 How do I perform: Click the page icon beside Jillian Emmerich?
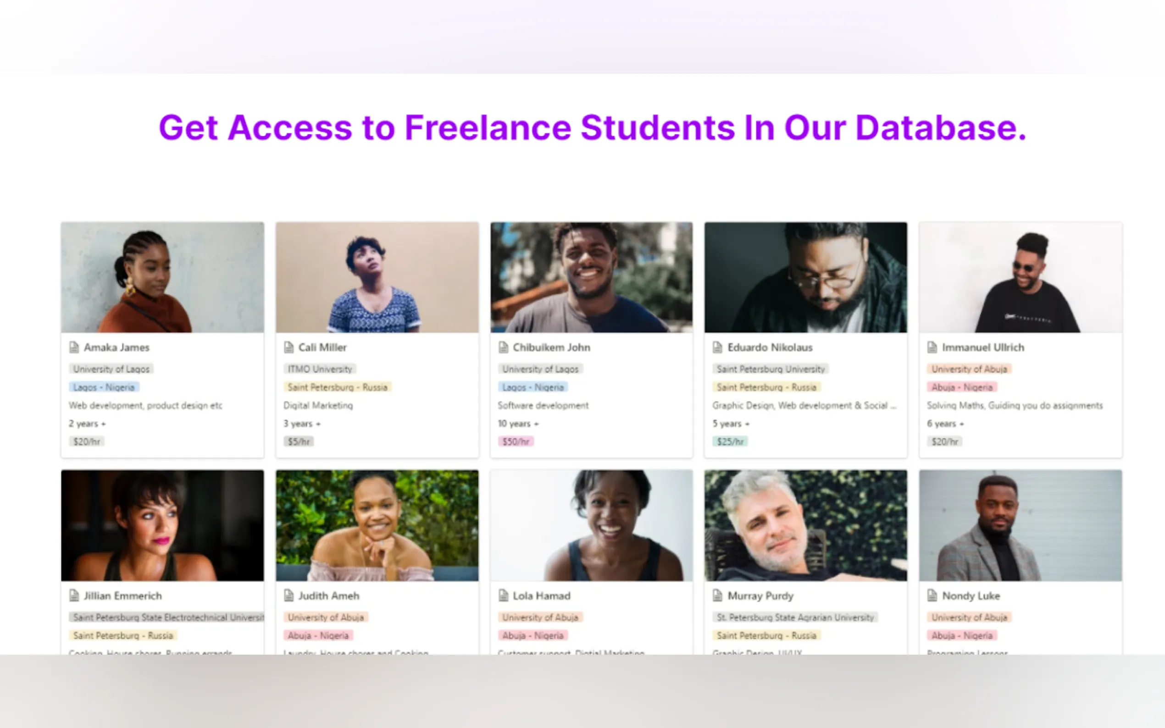point(74,596)
